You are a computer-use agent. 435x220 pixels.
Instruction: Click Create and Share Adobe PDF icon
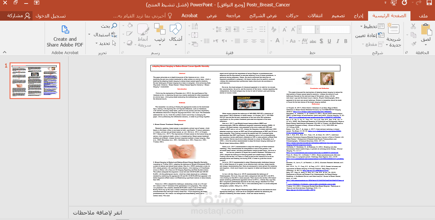pyautogui.click(x=65, y=30)
